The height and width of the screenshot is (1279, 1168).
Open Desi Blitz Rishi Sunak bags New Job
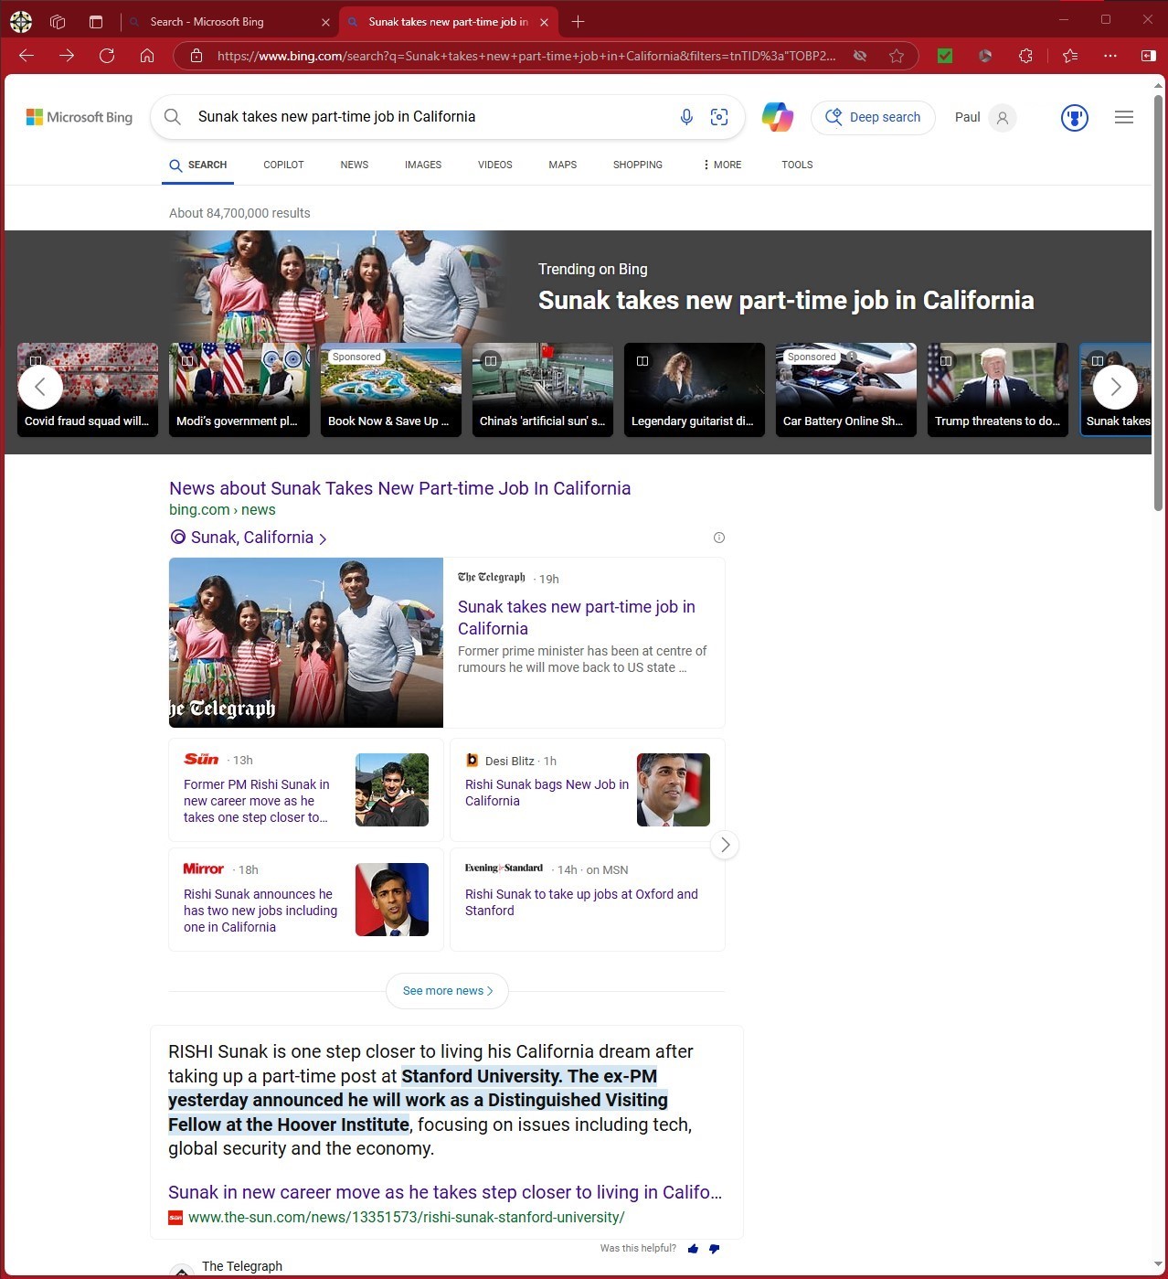click(x=547, y=793)
